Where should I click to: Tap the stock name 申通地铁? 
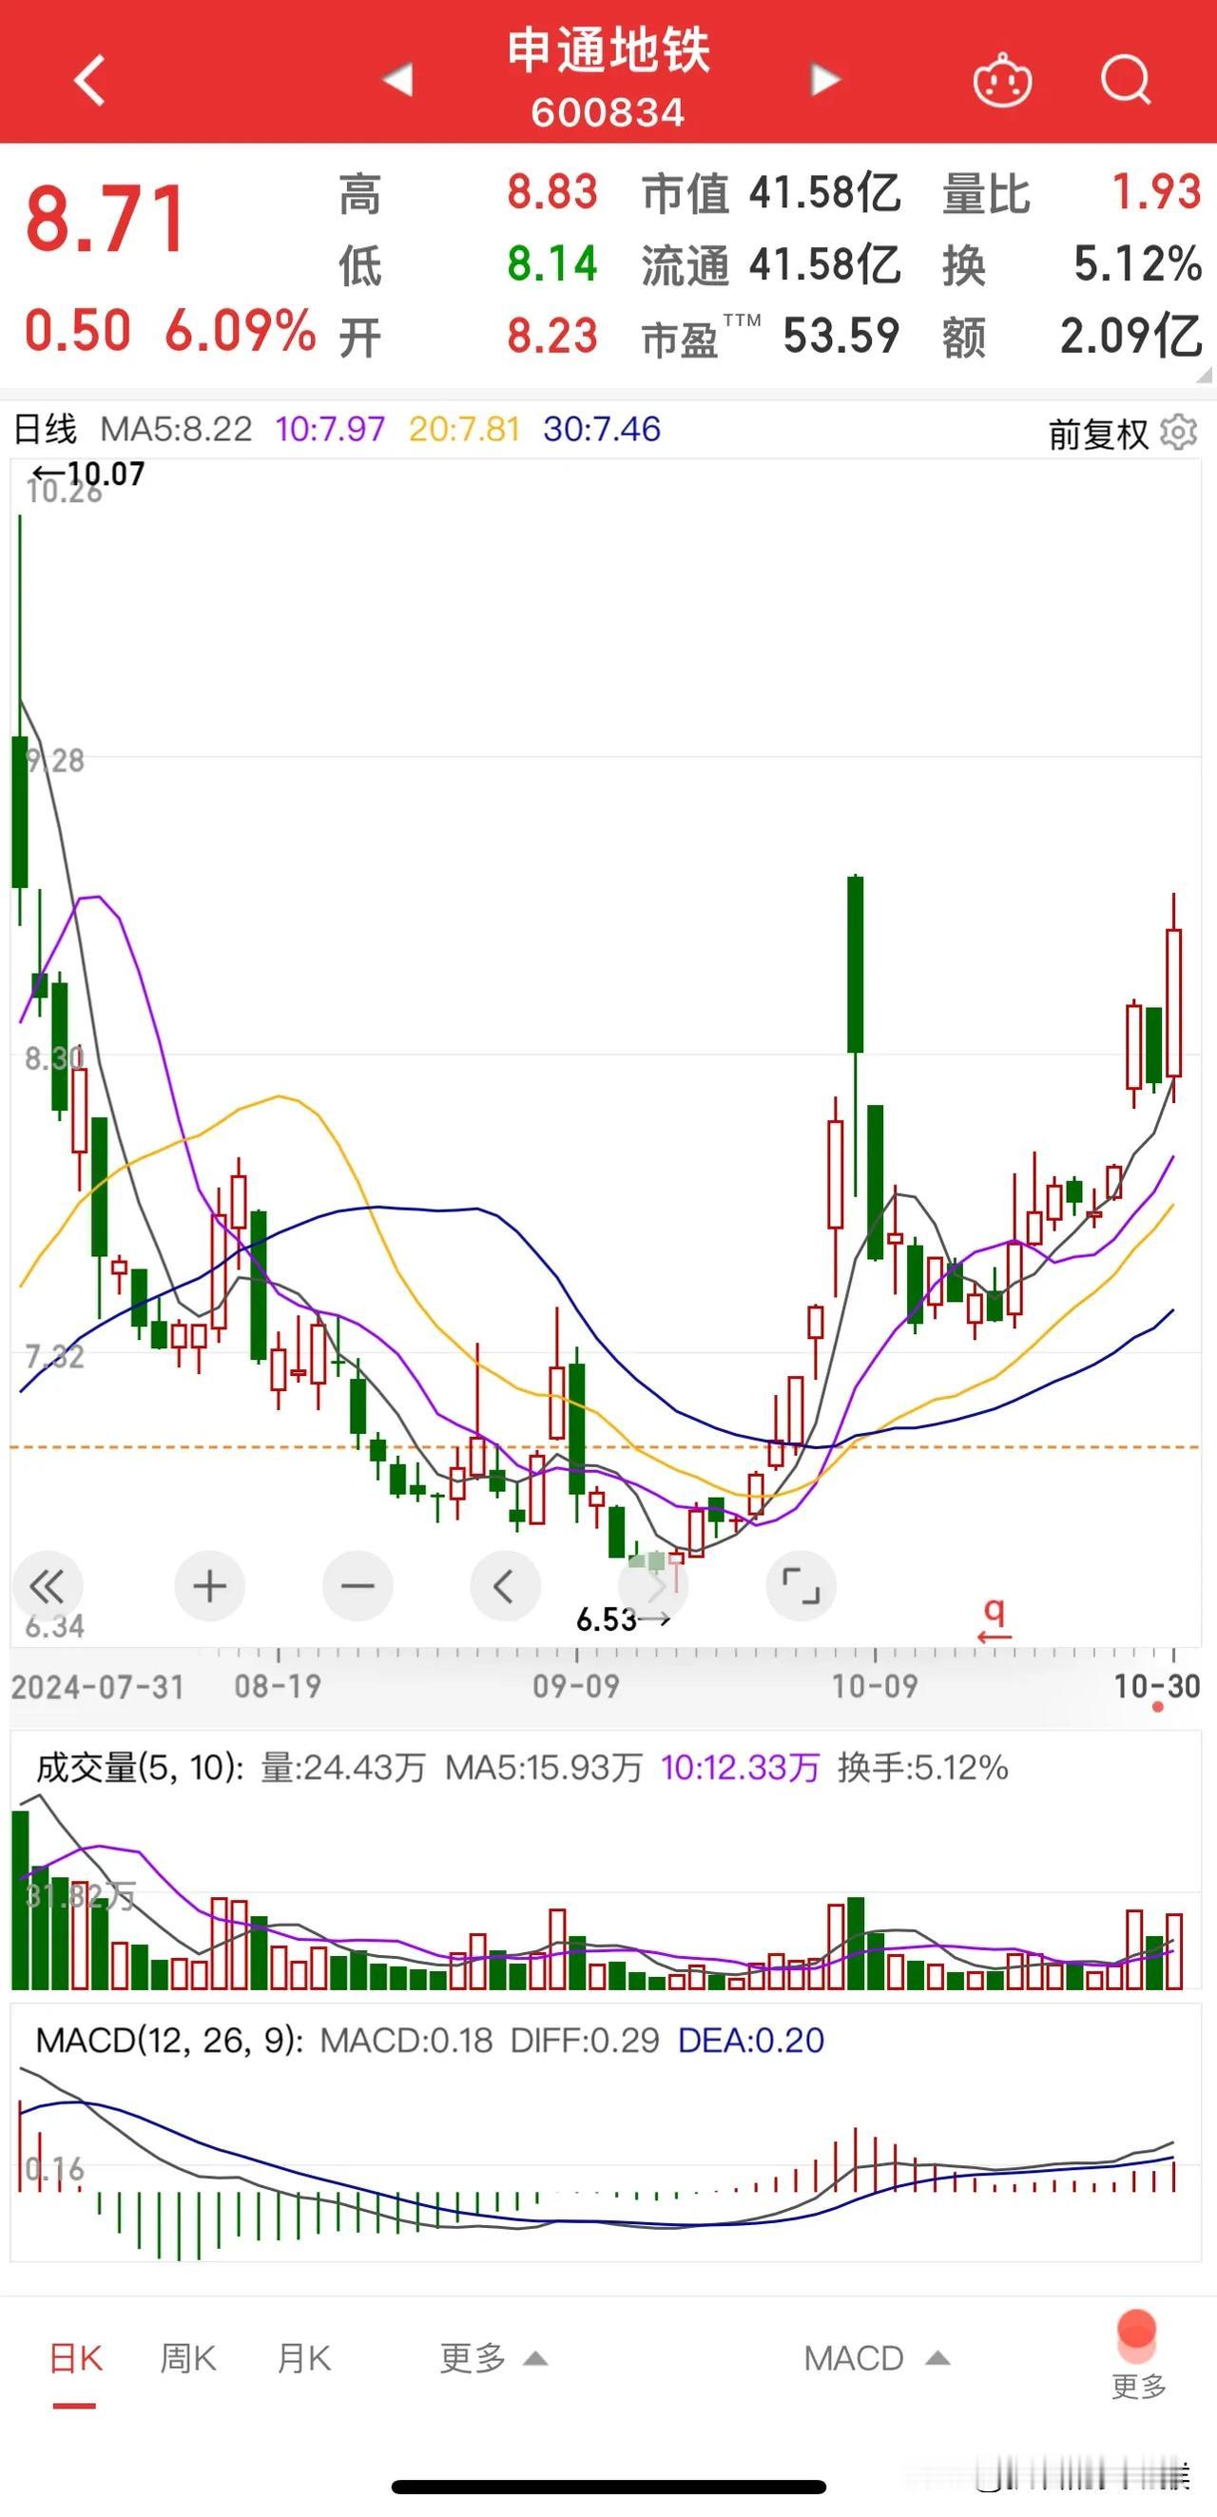[608, 49]
